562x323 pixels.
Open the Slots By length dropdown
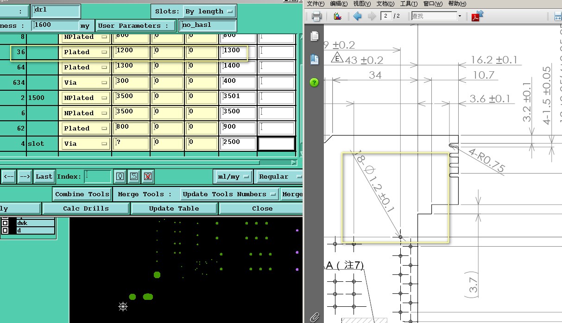coord(209,11)
